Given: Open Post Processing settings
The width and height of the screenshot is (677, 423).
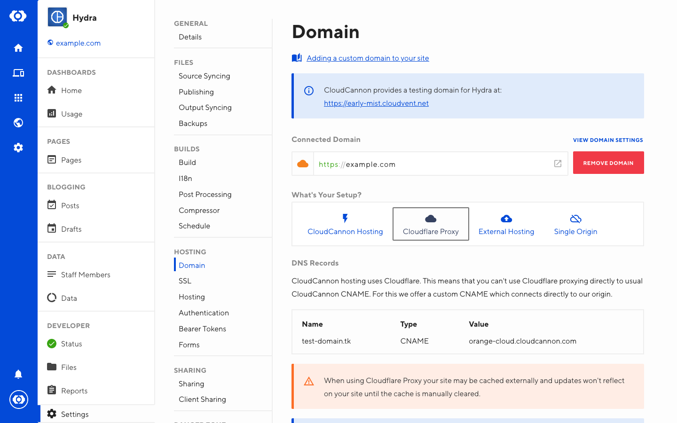Looking at the screenshot, I should pyautogui.click(x=205, y=195).
